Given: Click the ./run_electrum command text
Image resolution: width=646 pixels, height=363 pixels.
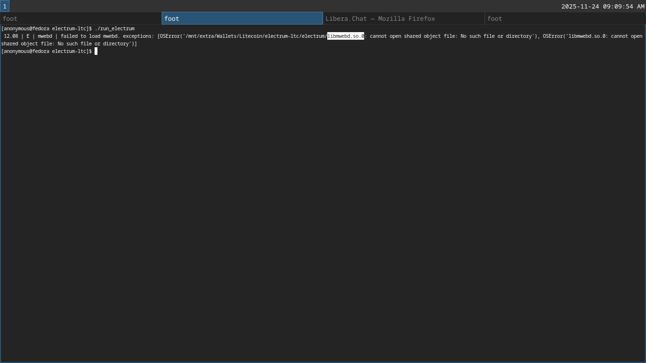Looking at the screenshot, I should (114, 28).
